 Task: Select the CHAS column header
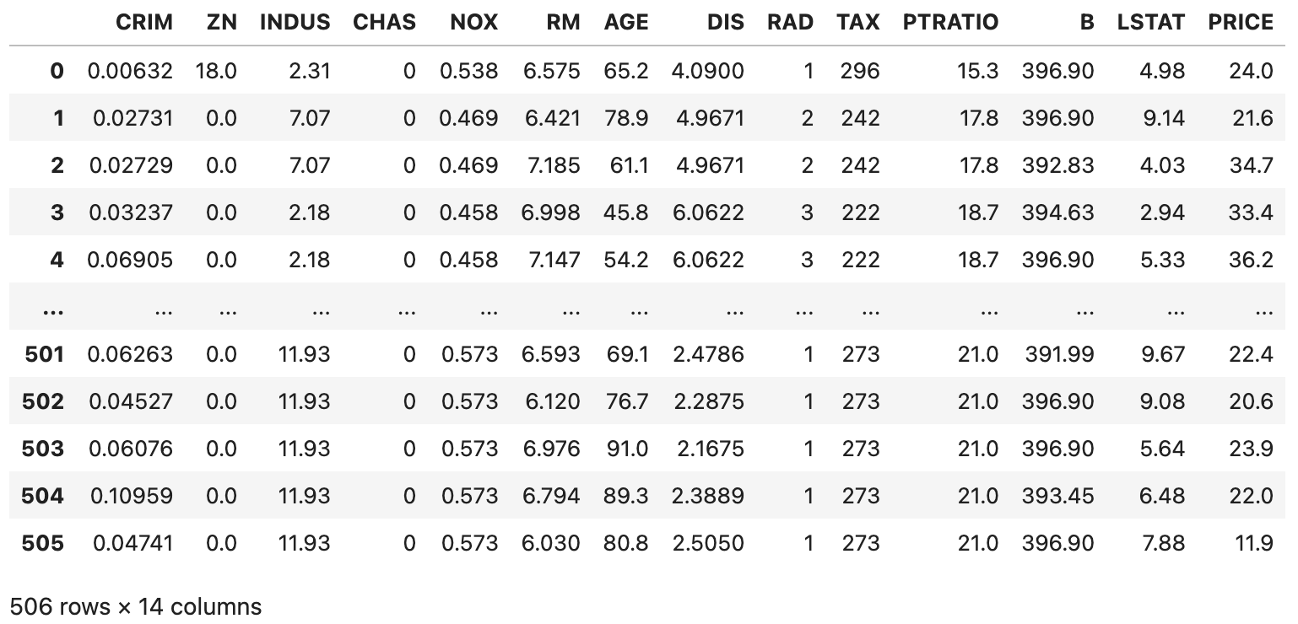[x=384, y=23]
